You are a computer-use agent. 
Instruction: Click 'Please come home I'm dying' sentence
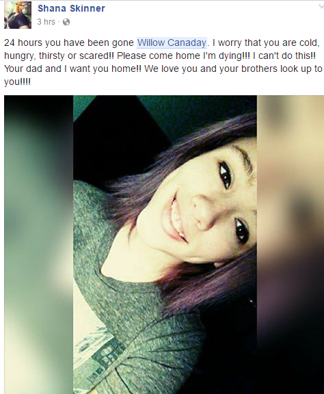pyautogui.click(x=183, y=56)
